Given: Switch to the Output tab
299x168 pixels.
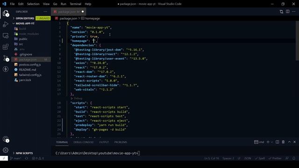Looking at the screenshot, I should click(x=104, y=142).
